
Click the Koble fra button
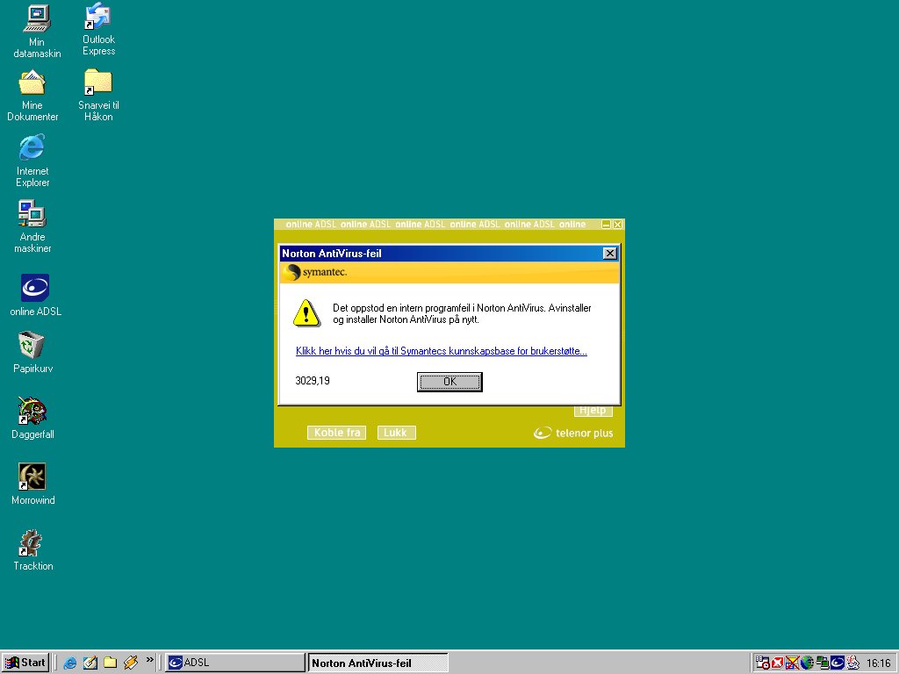336,433
